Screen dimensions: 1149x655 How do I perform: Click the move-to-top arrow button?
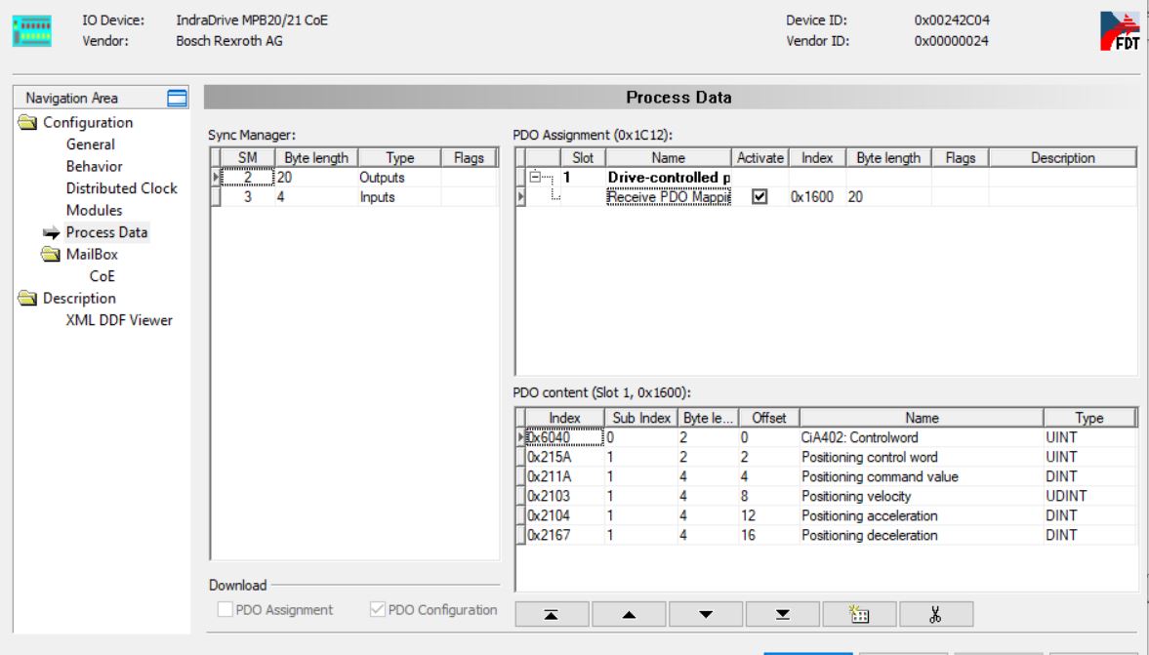click(552, 612)
